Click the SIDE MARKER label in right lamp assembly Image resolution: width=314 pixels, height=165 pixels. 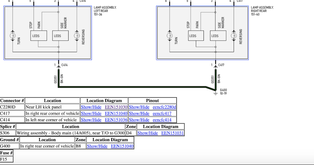[x=221, y=23]
